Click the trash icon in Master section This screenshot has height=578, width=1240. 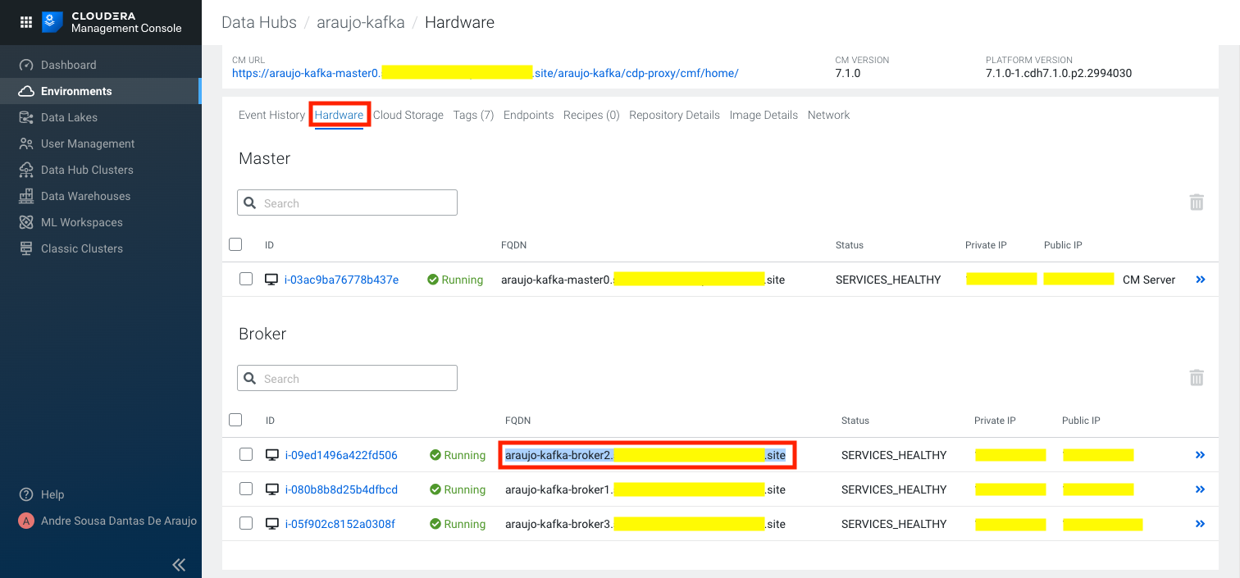click(x=1197, y=203)
